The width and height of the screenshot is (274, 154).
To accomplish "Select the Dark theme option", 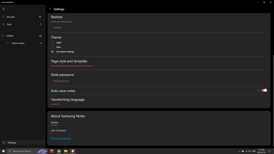I will point(52,47).
